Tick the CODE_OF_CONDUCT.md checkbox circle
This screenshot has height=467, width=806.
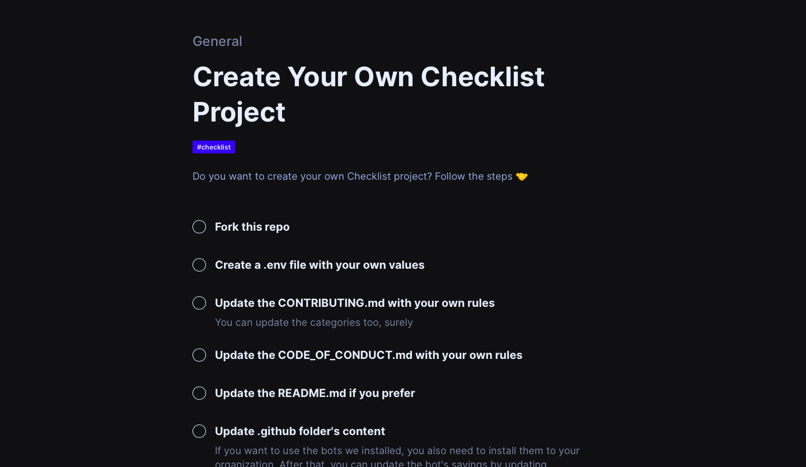199,355
